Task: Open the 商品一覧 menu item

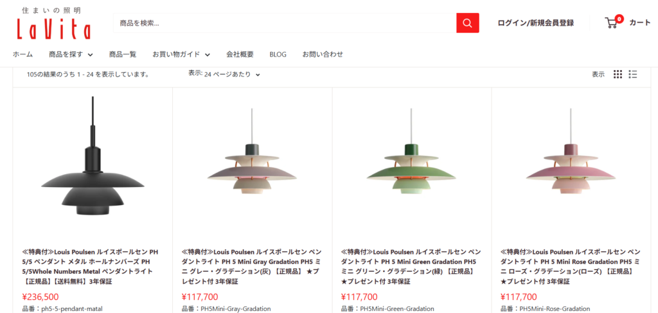Action: [x=123, y=54]
